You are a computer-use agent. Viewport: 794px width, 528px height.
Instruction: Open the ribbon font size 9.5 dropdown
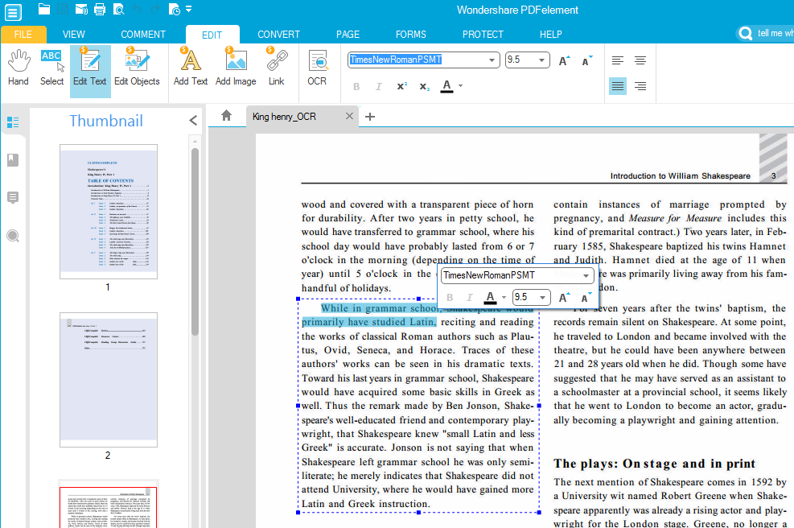(542, 60)
